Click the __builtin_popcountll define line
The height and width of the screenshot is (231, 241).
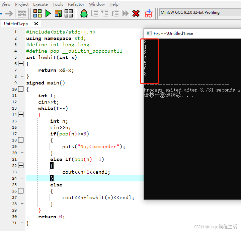[x=74, y=51]
